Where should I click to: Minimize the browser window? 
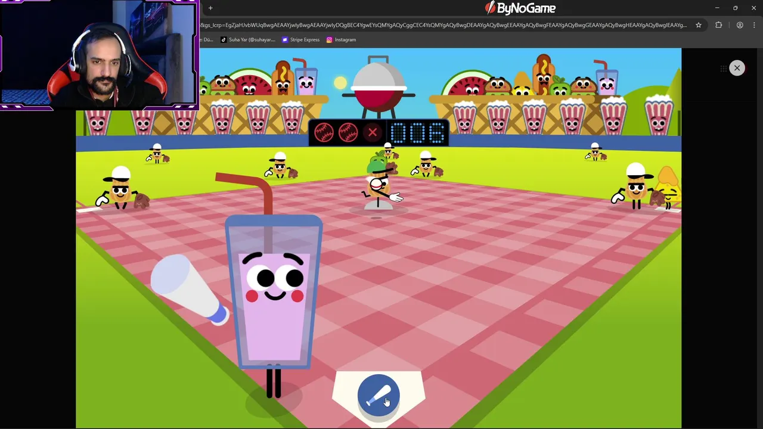(x=717, y=8)
